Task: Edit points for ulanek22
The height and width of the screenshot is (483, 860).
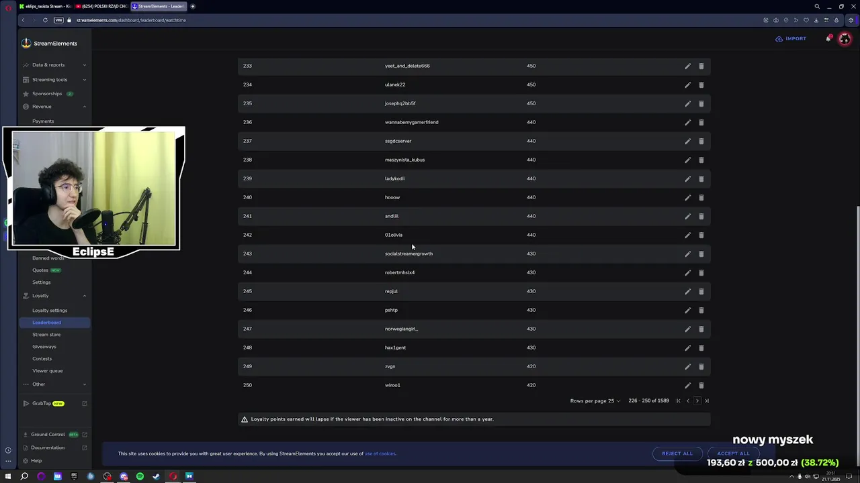Action: pyautogui.click(x=687, y=85)
